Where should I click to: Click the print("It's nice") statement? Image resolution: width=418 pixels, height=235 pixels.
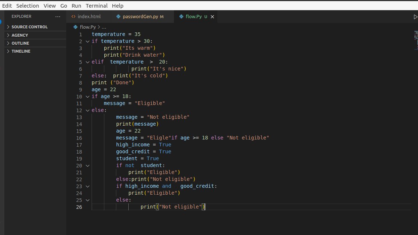(158, 69)
